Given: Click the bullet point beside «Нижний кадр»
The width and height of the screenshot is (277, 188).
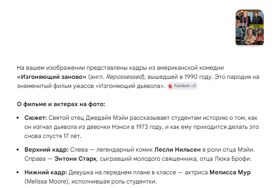Looking at the screenshot, I should coord(18,172).
